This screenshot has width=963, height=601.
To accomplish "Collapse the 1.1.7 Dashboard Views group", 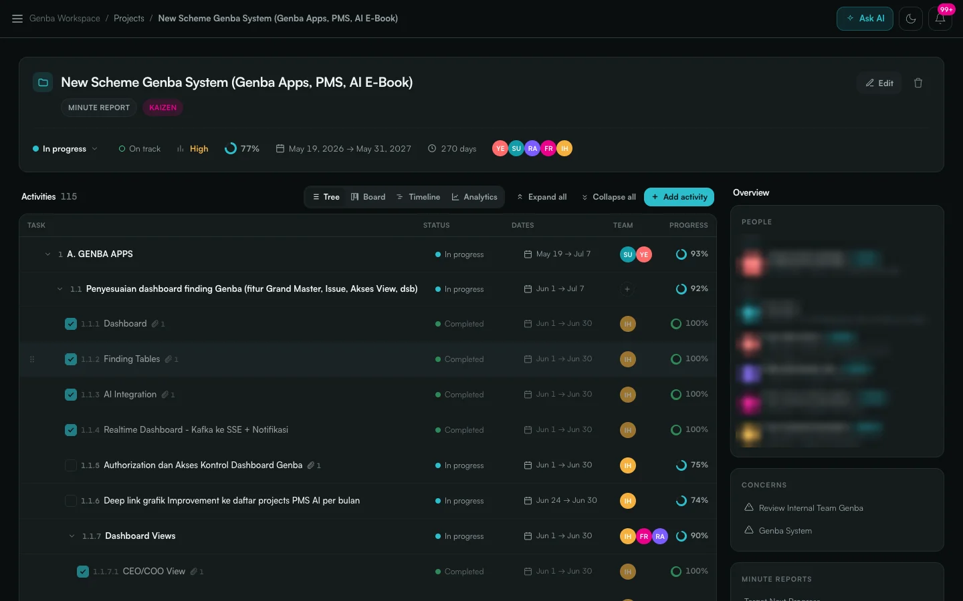I will (x=72, y=536).
